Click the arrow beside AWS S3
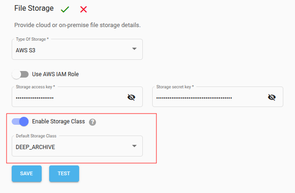Viewport: 295px width, 193px height. [134, 49]
